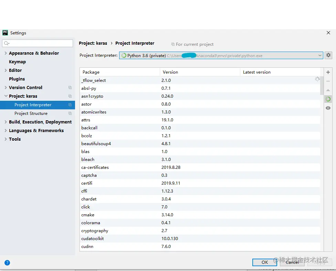Expand the Appearance & Behavior section

pyautogui.click(x=6, y=53)
